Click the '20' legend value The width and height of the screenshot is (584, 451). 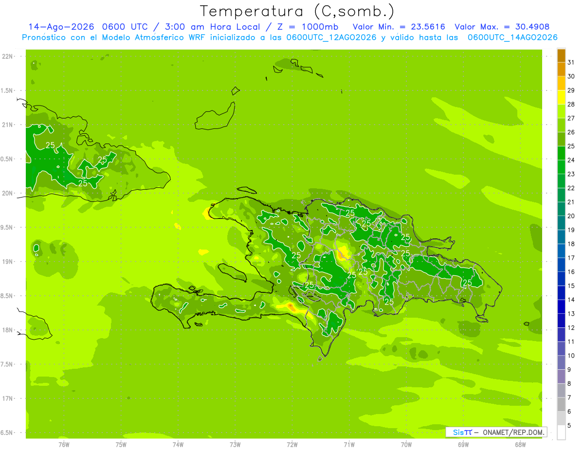[571, 216]
